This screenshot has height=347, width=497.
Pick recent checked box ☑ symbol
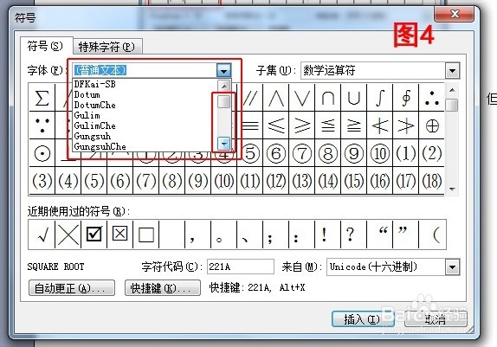(94, 235)
